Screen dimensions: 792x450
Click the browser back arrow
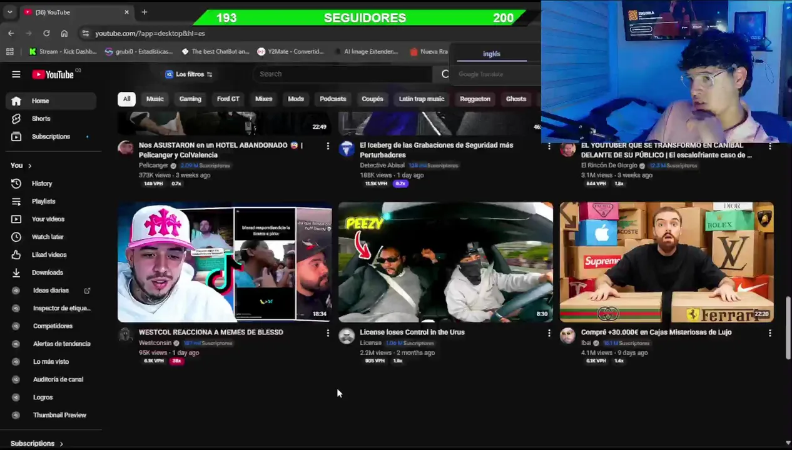(x=11, y=33)
